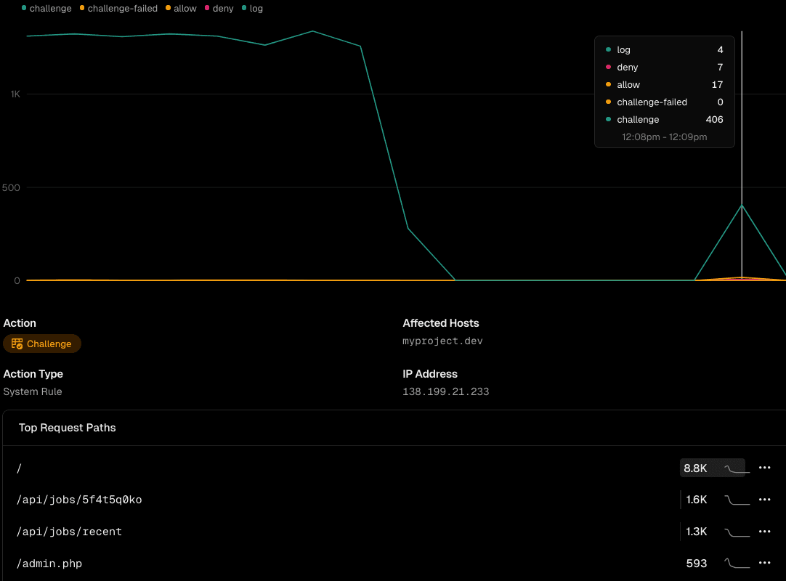Open the myproject.dev affected host
The height and width of the screenshot is (581, 786).
click(x=442, y=341)
